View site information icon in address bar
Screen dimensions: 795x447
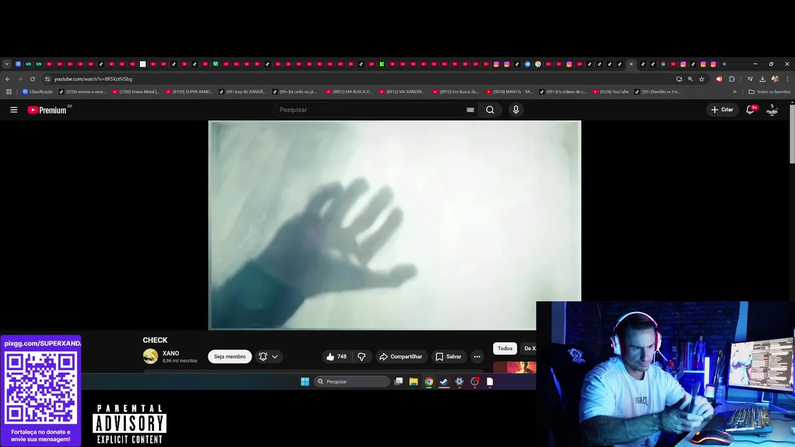47,79
